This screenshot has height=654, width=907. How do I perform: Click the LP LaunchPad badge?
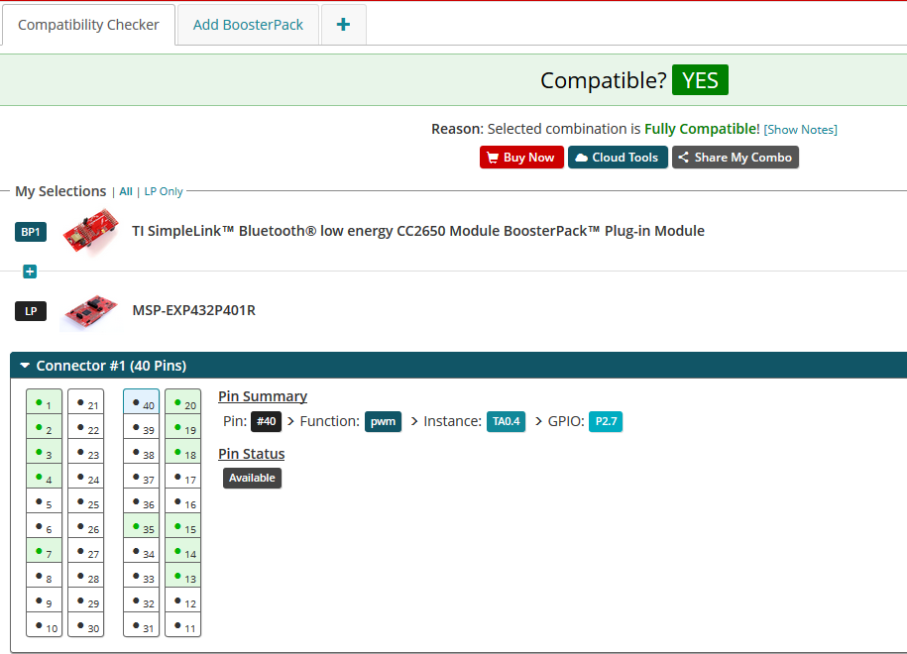(31, 311)
